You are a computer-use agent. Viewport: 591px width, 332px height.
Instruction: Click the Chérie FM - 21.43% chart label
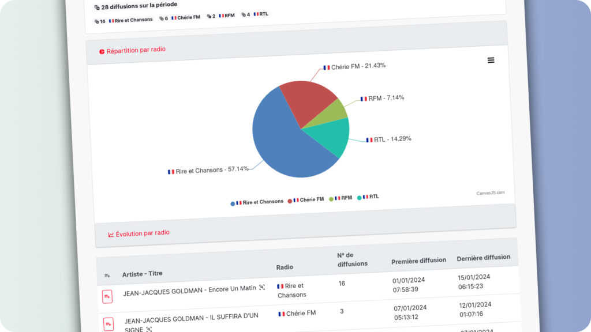coord(354,67)
